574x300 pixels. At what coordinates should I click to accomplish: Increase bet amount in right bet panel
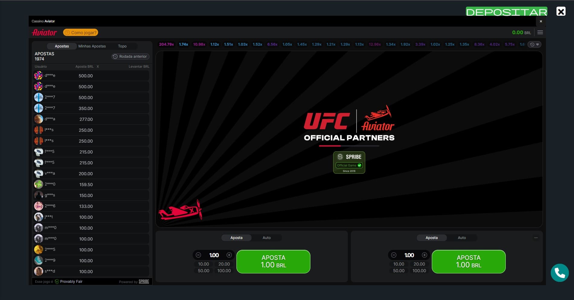point(425,255)
